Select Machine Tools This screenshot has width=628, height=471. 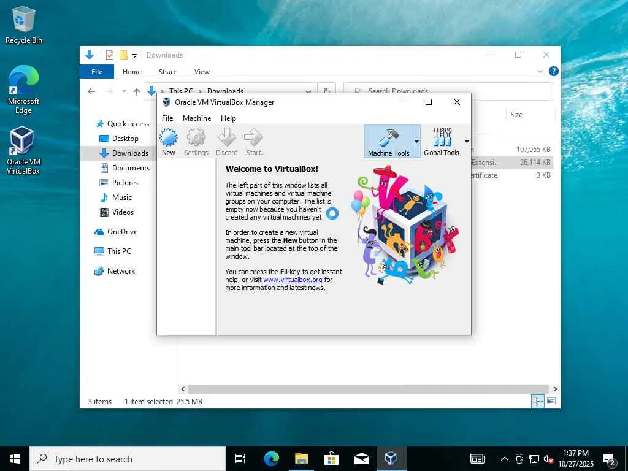point(388,142)
